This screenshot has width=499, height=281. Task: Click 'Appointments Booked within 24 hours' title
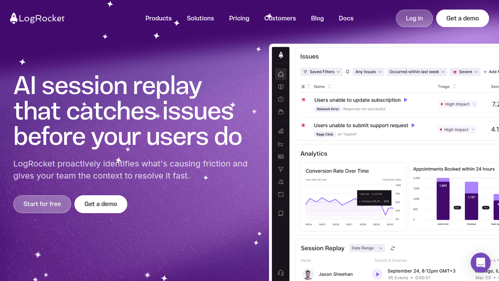point(454,169)
